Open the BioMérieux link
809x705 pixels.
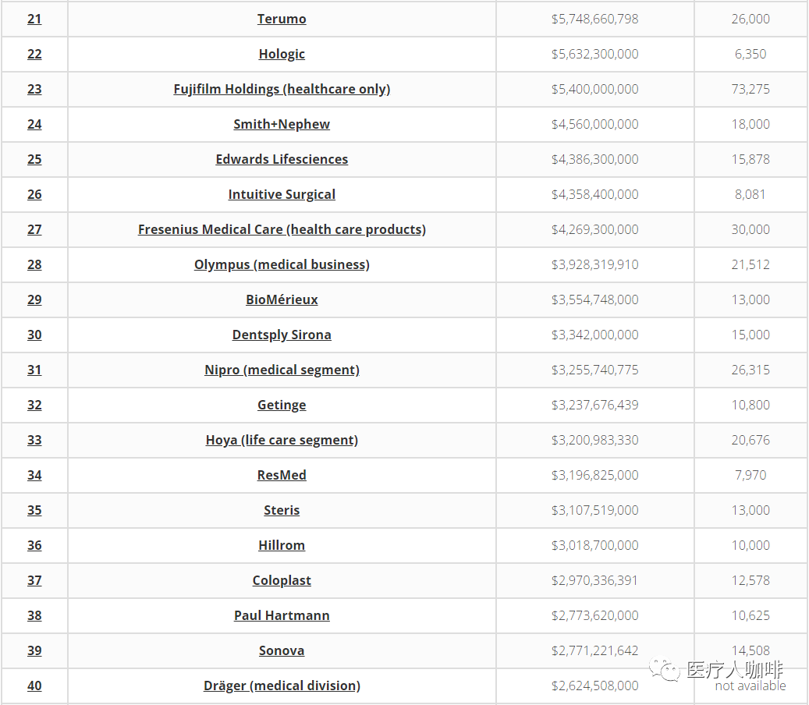coord(282,299)
